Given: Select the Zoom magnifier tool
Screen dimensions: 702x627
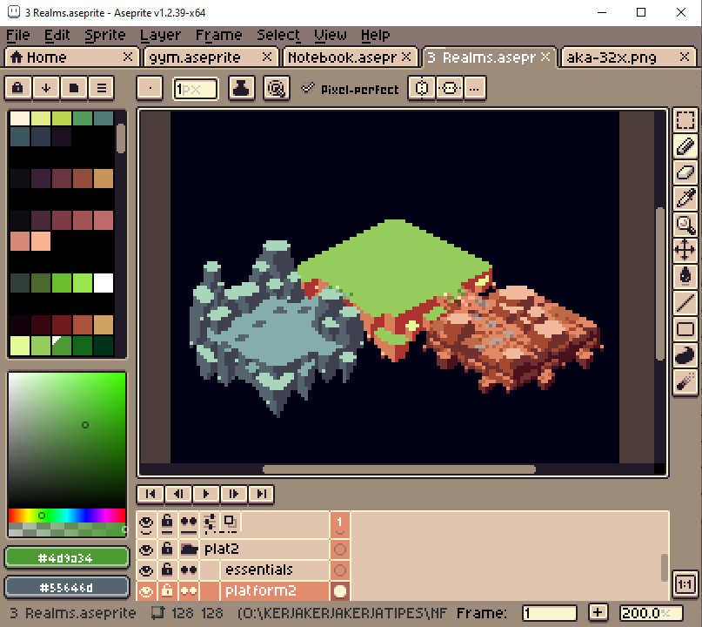Looking at the screenshot, I should coord(685,224).
